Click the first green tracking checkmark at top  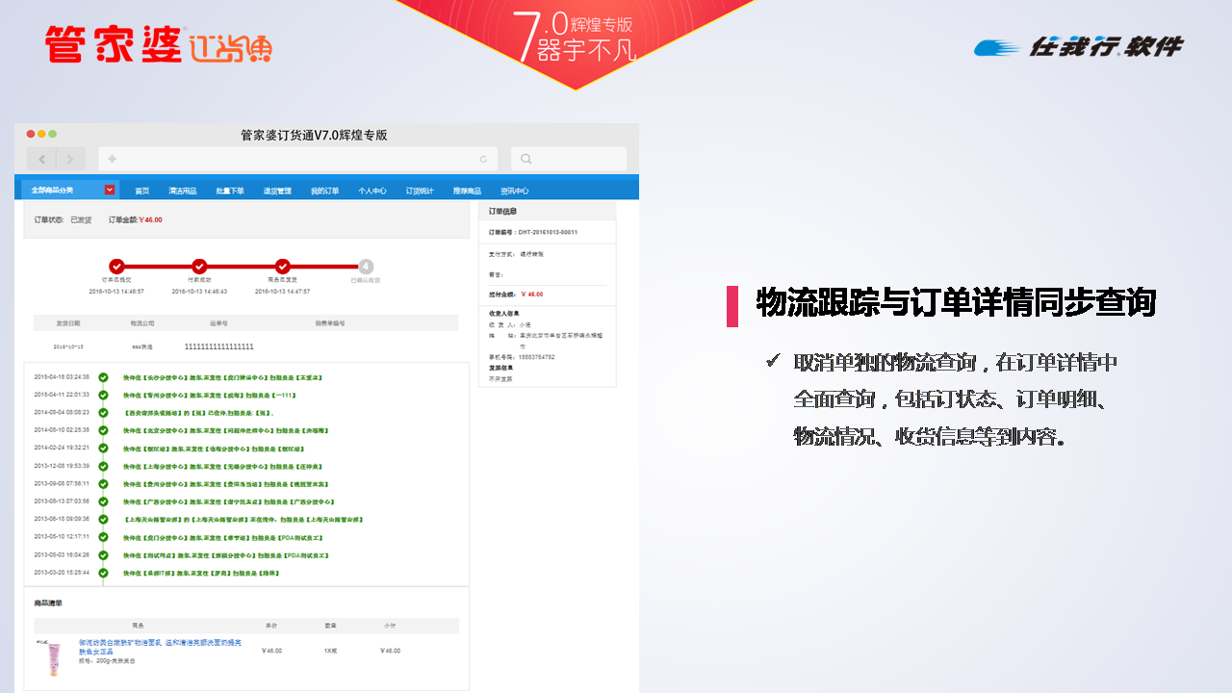coord(103,377)
